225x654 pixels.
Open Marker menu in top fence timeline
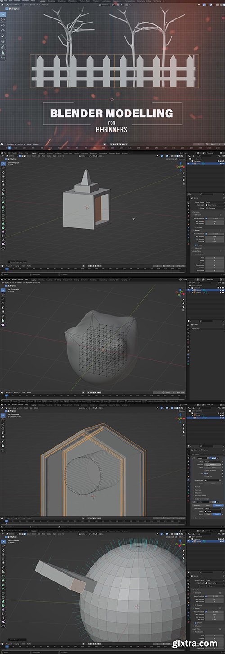point(36,144)
